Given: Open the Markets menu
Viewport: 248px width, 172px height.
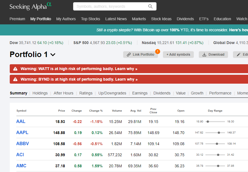Looking at the screenshot, I should (139, 19).
